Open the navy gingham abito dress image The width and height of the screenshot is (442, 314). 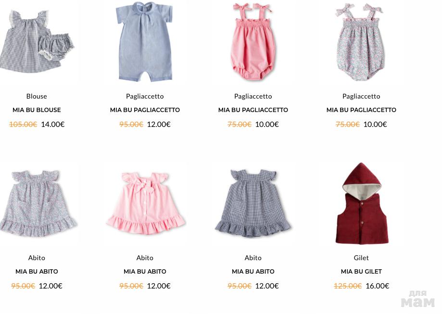click(253, 203)
